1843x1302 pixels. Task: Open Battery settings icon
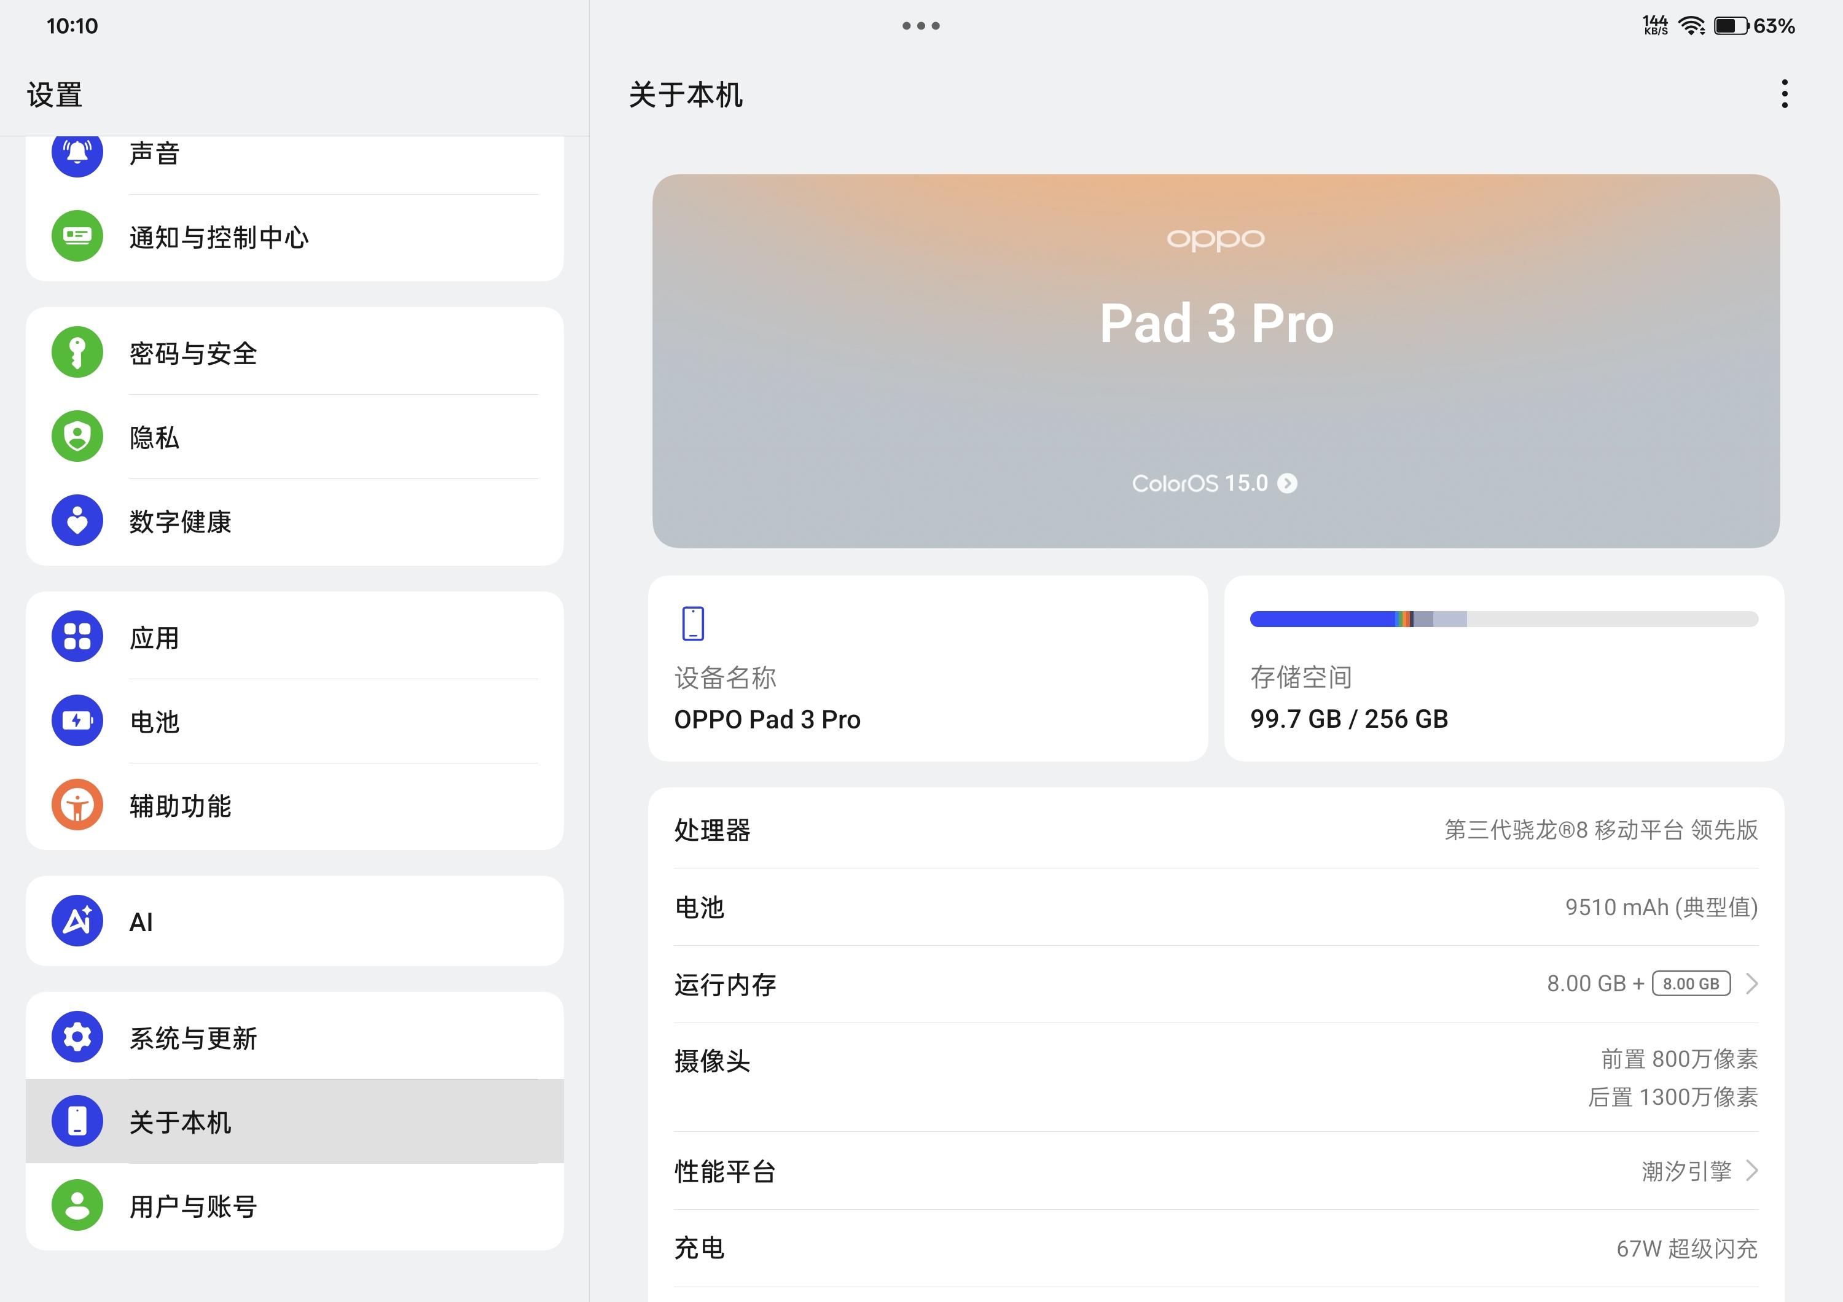coord(77,720)
